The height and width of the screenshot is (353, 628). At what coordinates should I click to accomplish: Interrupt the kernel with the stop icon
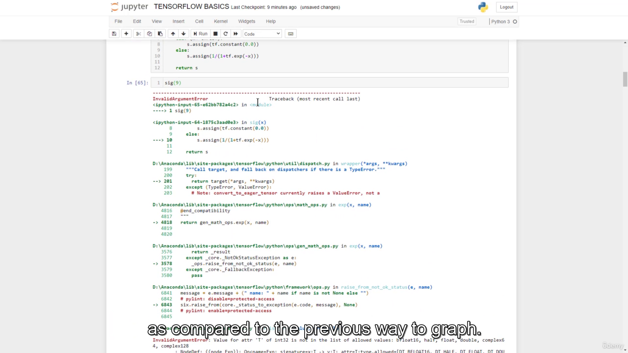point(215,34)
